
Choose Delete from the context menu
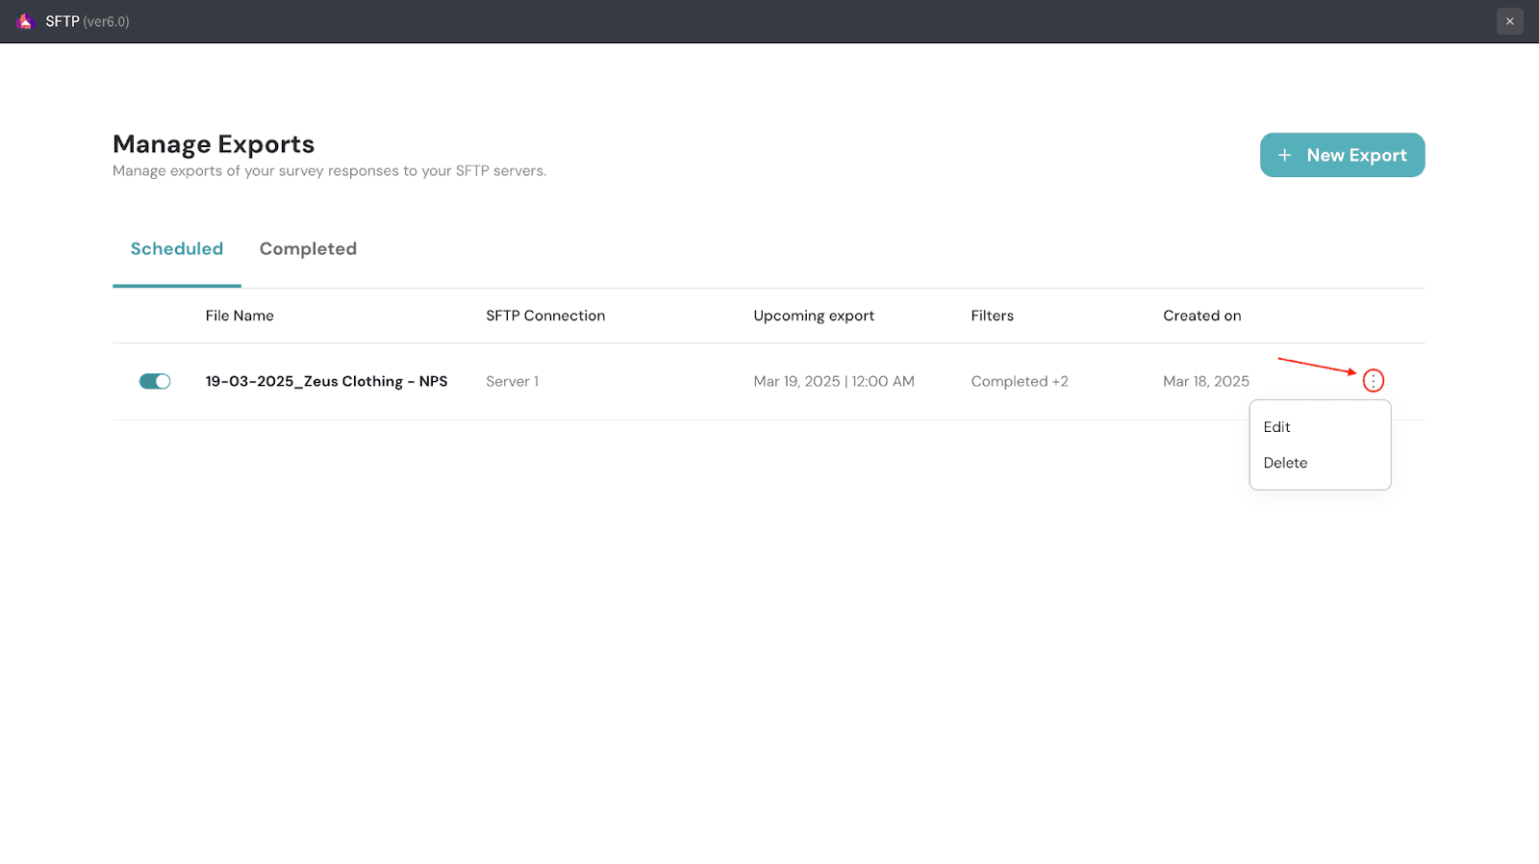(1285, 463)
